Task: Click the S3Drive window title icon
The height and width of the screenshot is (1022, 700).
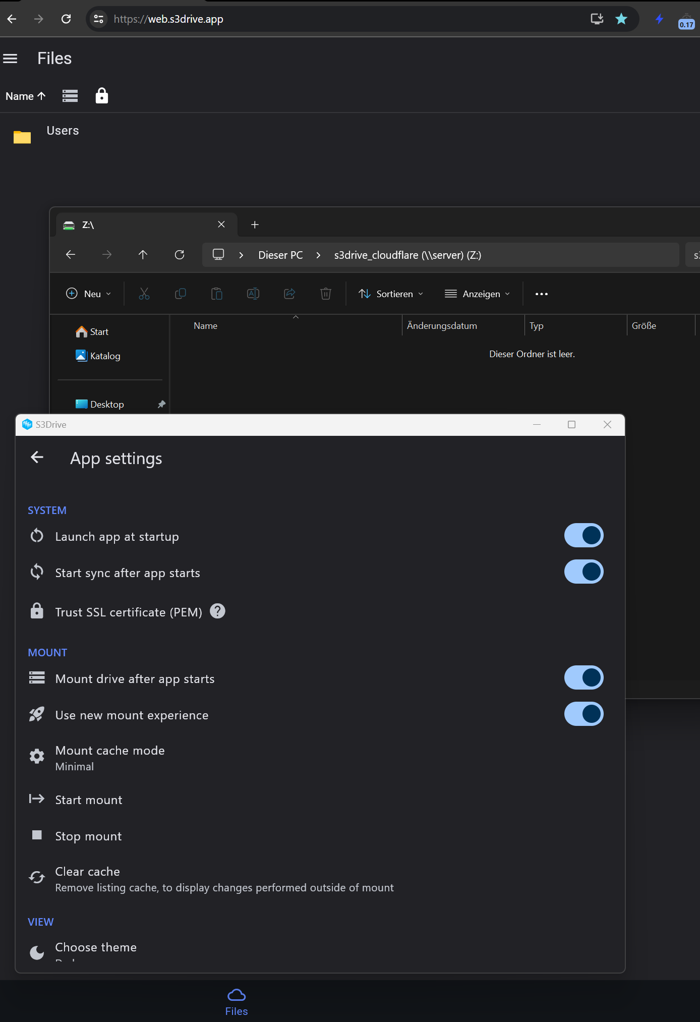Action: tap(27, 425)
